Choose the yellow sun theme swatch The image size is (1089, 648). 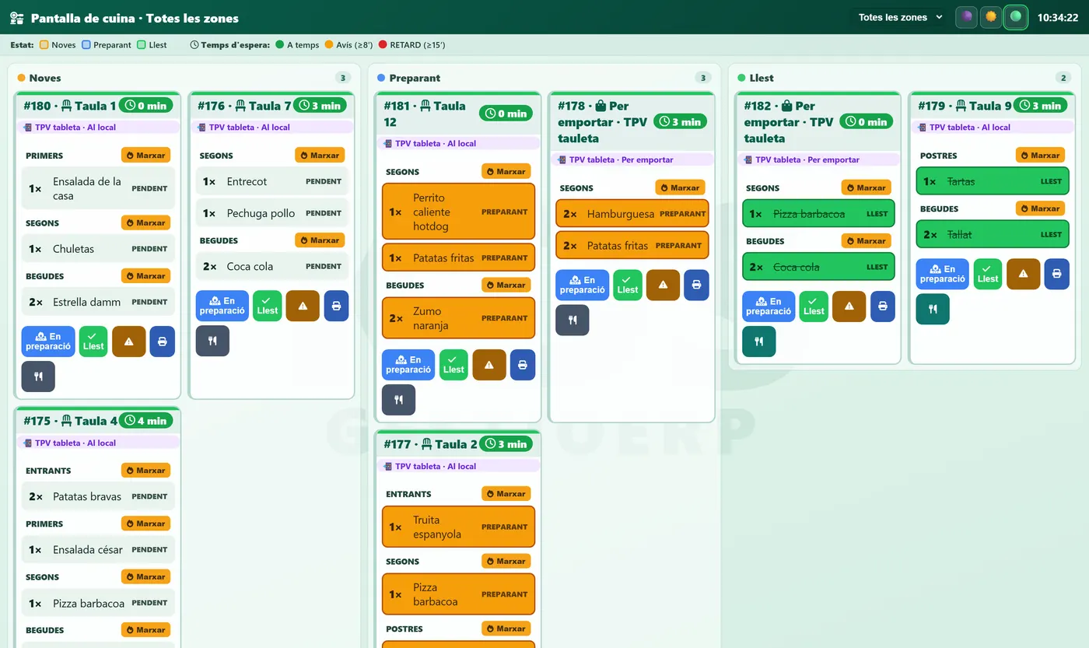click(x=991, y=16)
